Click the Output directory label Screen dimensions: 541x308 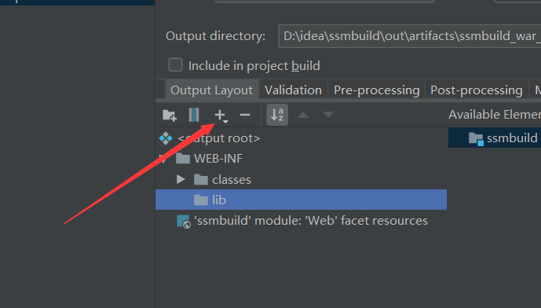pyautogui.click(x=216, y=36)
